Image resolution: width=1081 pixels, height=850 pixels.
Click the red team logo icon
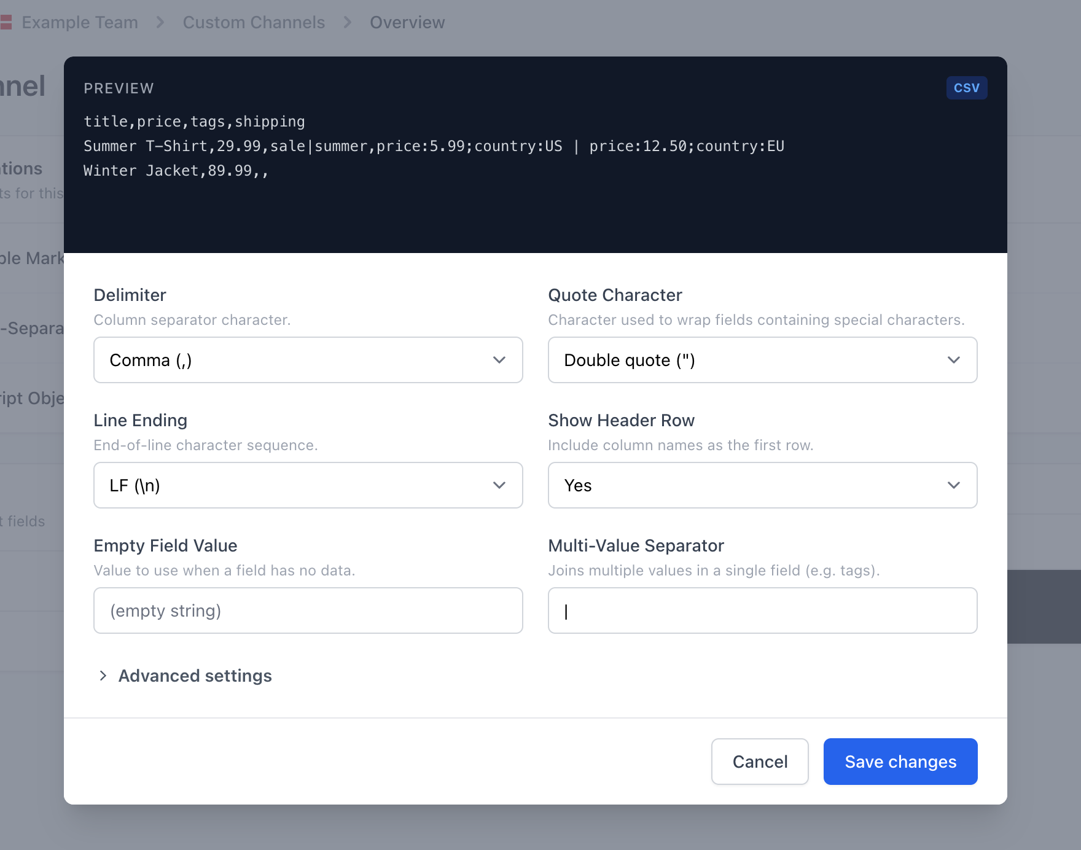click(x=7, y=21)
